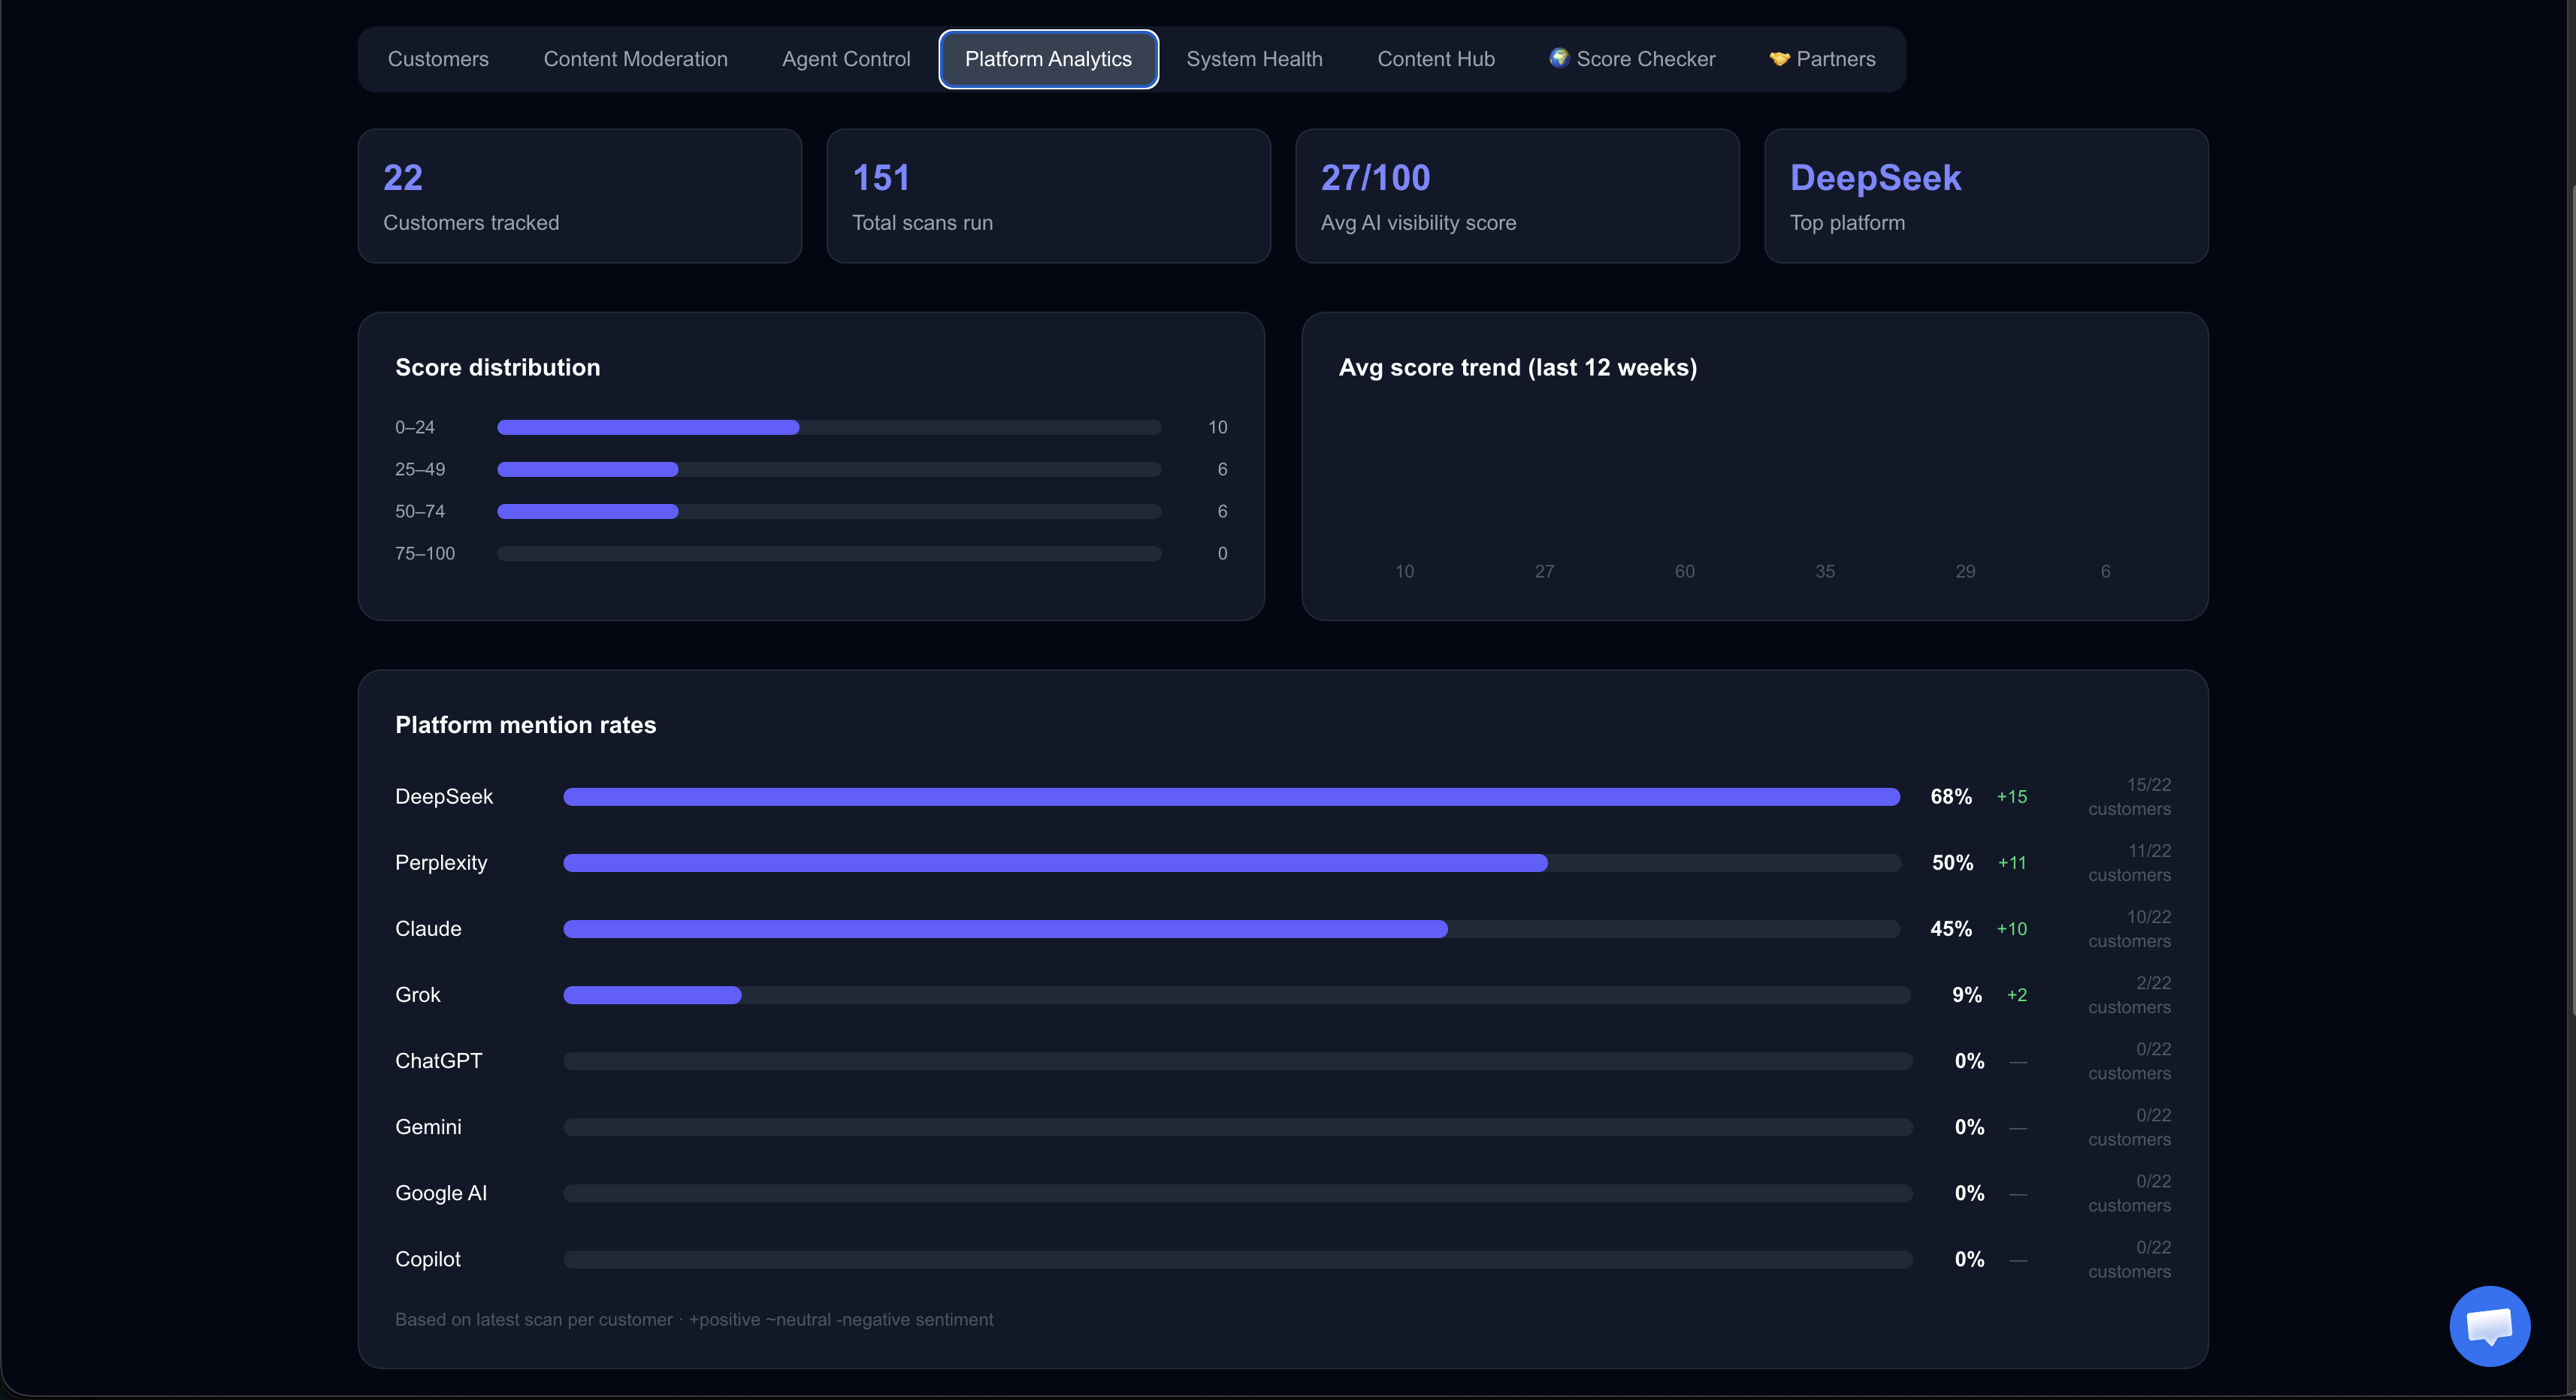
Task: Click the 75–100 score distribution bar
Action: [829, 554]
